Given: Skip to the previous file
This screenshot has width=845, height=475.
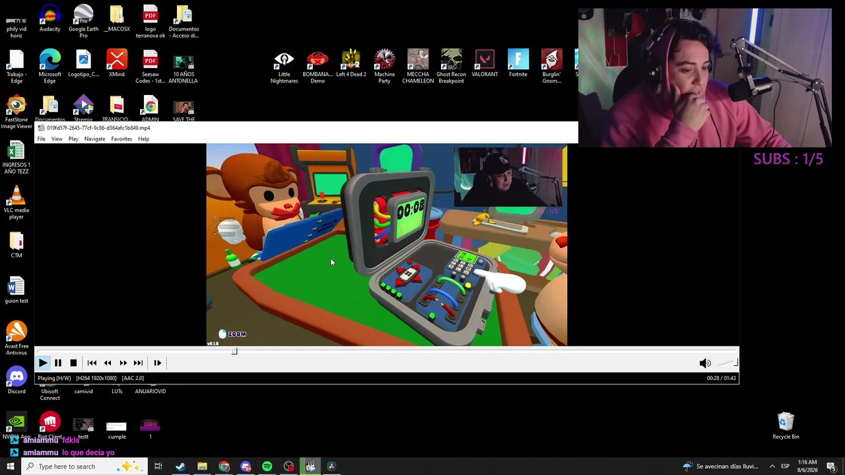Looking at the screenshot, I should tap(92, 363).
